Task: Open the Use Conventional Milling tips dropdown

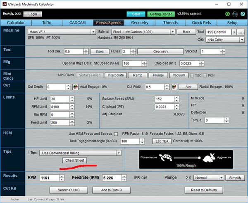Action: tap(119, 153)
